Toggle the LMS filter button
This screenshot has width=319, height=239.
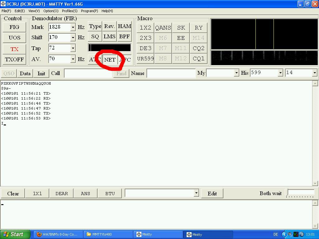pyautogui.click(x=109, y=37)
